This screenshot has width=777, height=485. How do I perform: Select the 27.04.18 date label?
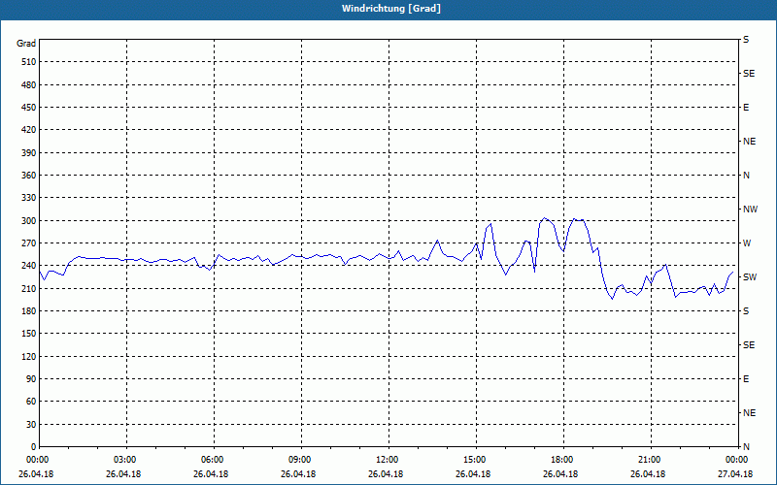[x=735, y=473]
